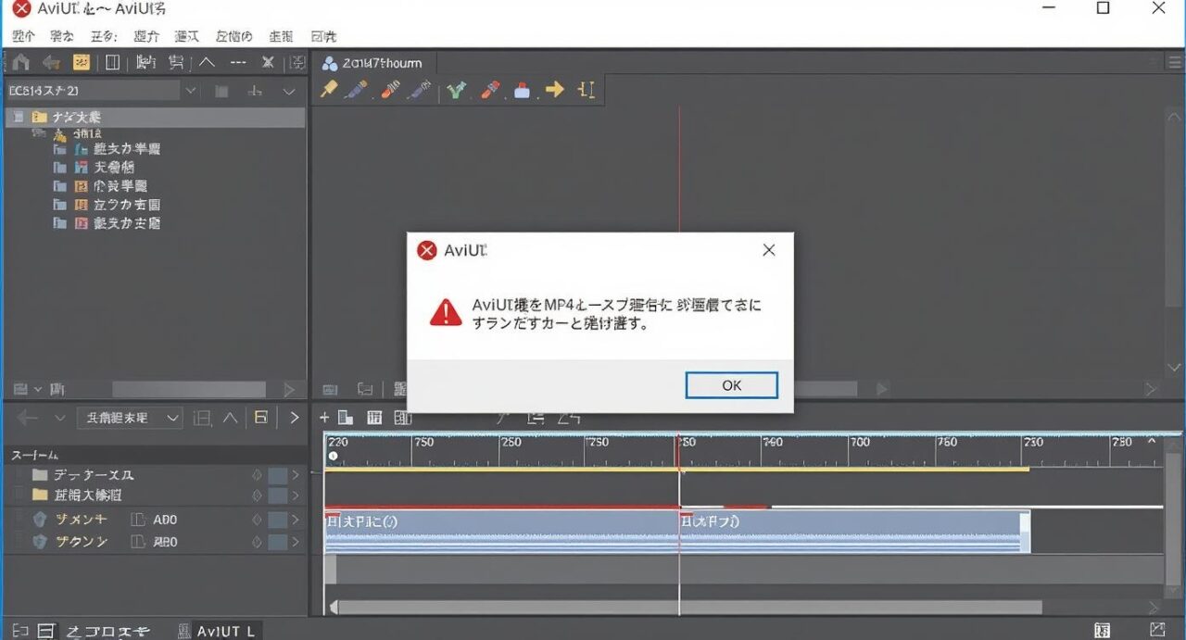
Task: Select the gray-blue pen tool before the green check
Action: click(420, 90)
